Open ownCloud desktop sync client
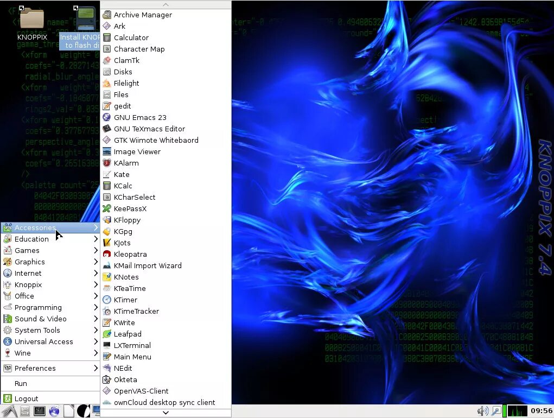The width and height of the screenshot is (554, 418). [x=165, y=402]
